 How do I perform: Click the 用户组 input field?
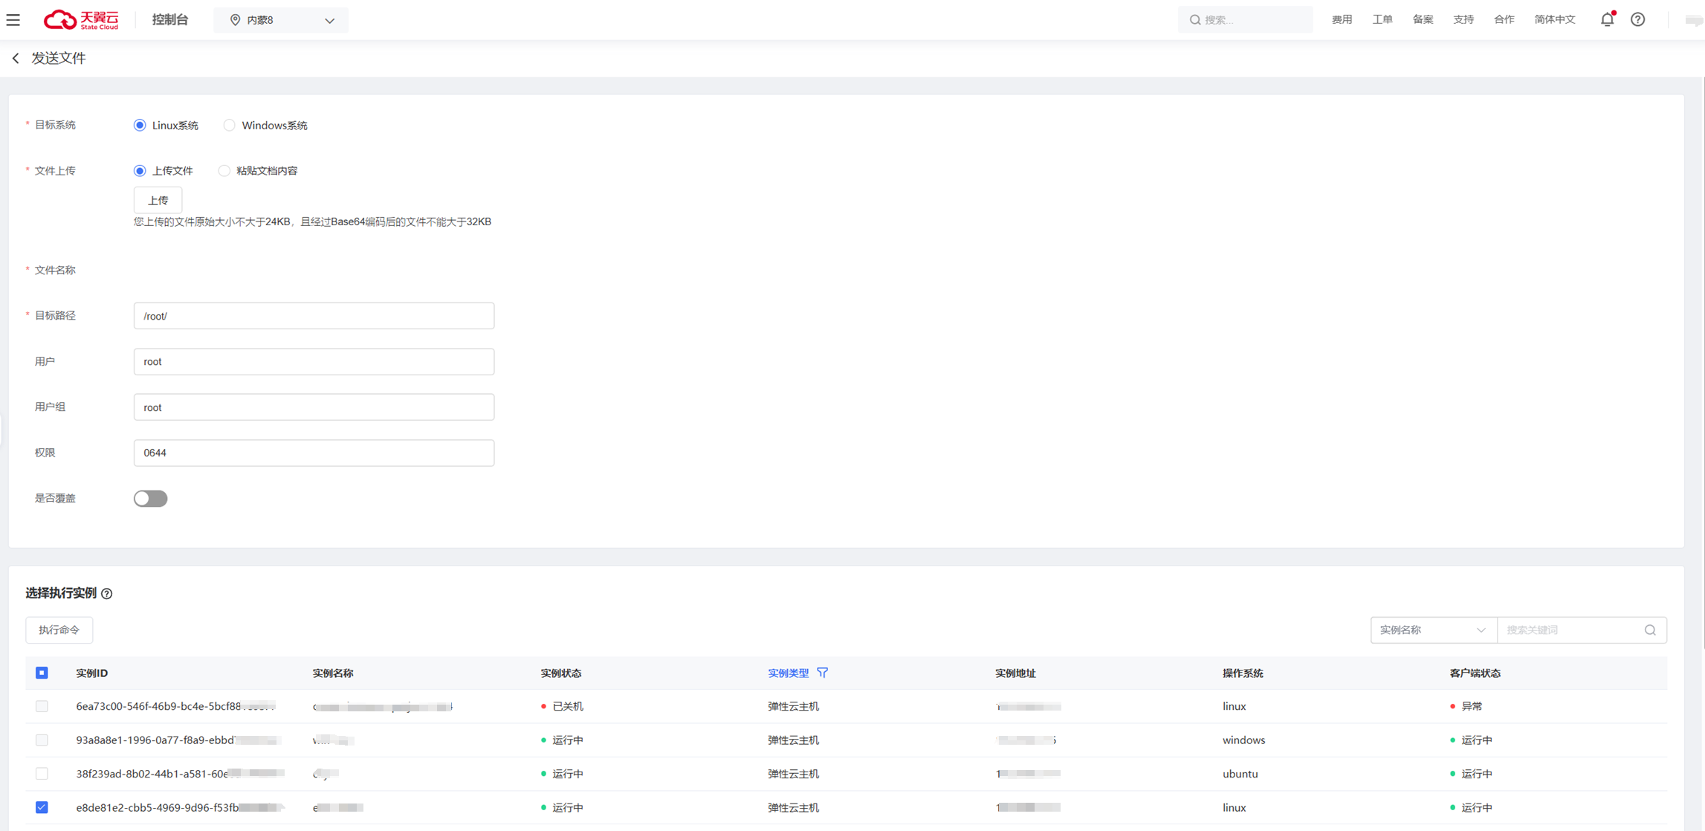pyautogui.click(x=314, y=407)
